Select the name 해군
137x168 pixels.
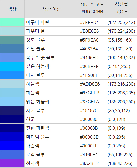click(x=30, y=119)
